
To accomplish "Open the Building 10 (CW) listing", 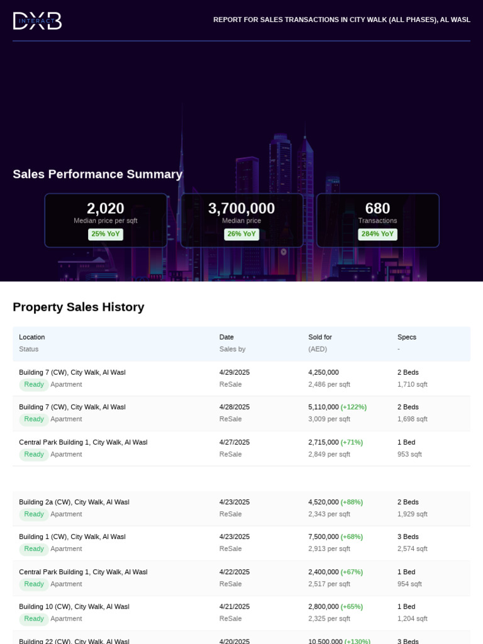I will pos(74,606).
